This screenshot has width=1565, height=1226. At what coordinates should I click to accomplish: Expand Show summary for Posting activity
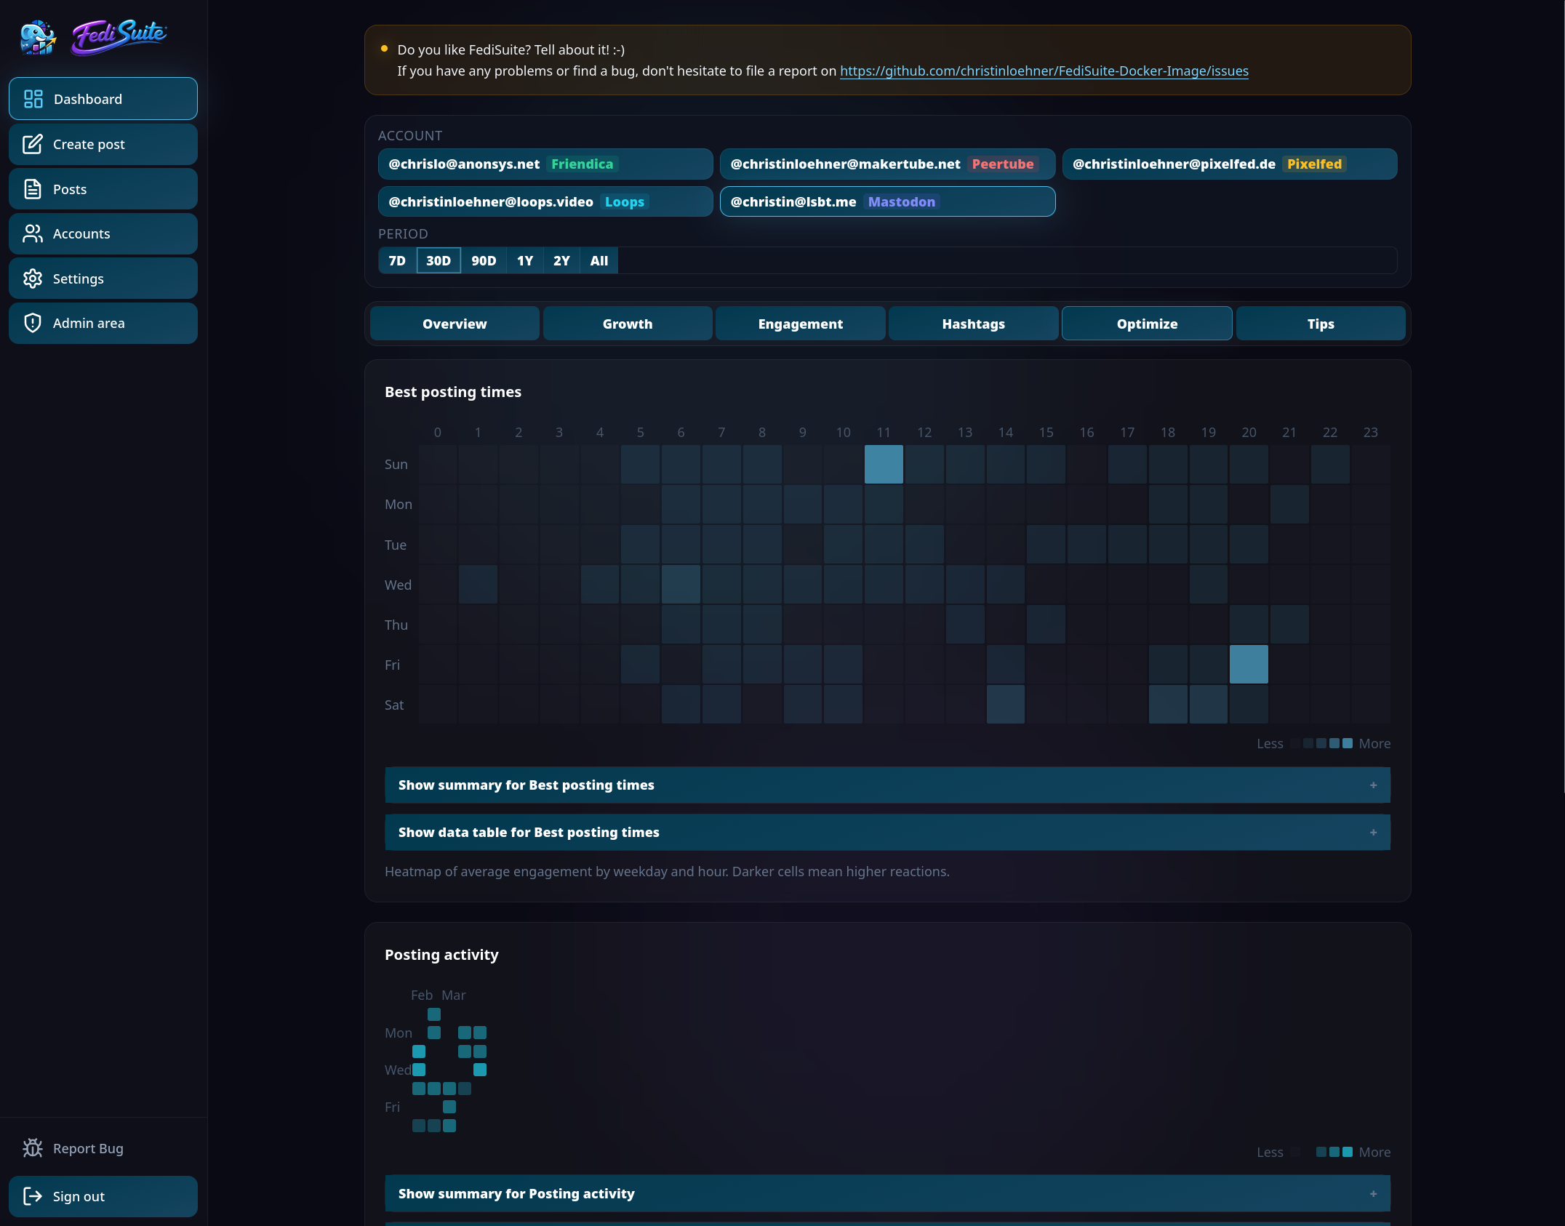pos(886,1193)
